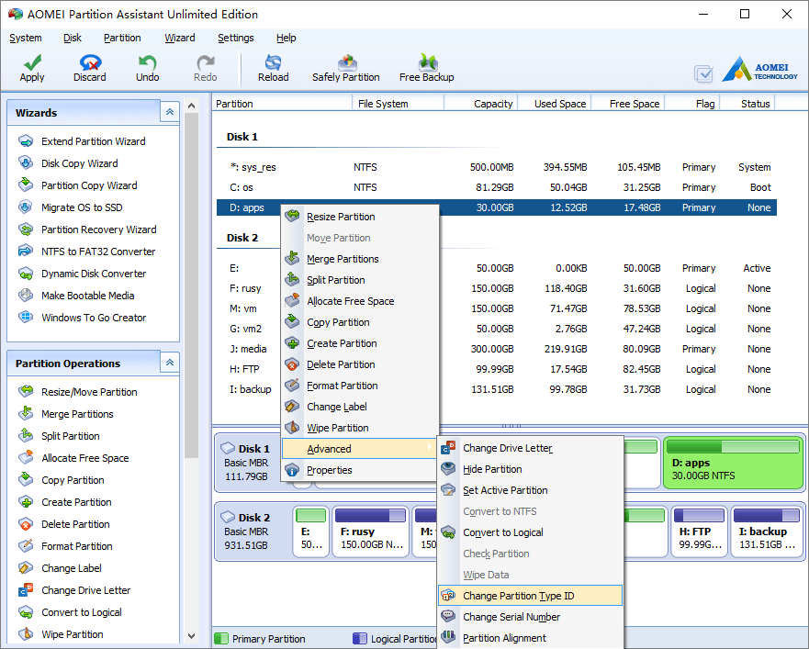The image size is (809, 649).
Task: Select Split Partition in context menu
Action: coord(360,280)
